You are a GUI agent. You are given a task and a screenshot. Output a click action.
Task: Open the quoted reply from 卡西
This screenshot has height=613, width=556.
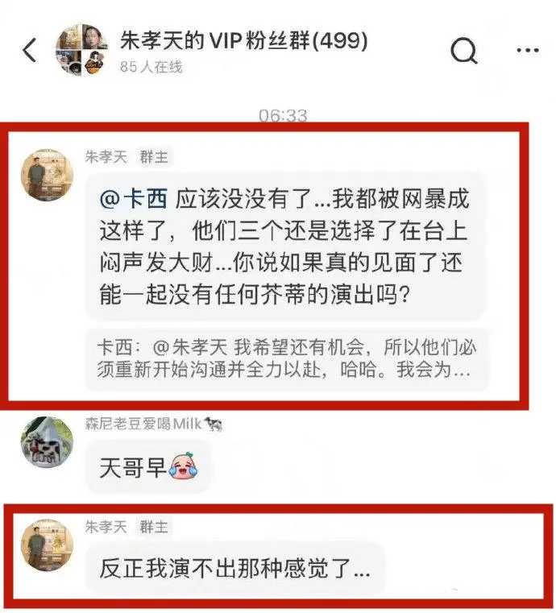[x=286, y=359]
